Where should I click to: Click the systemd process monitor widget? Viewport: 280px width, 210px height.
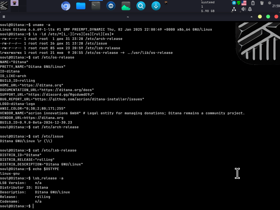tap(208, 2)
